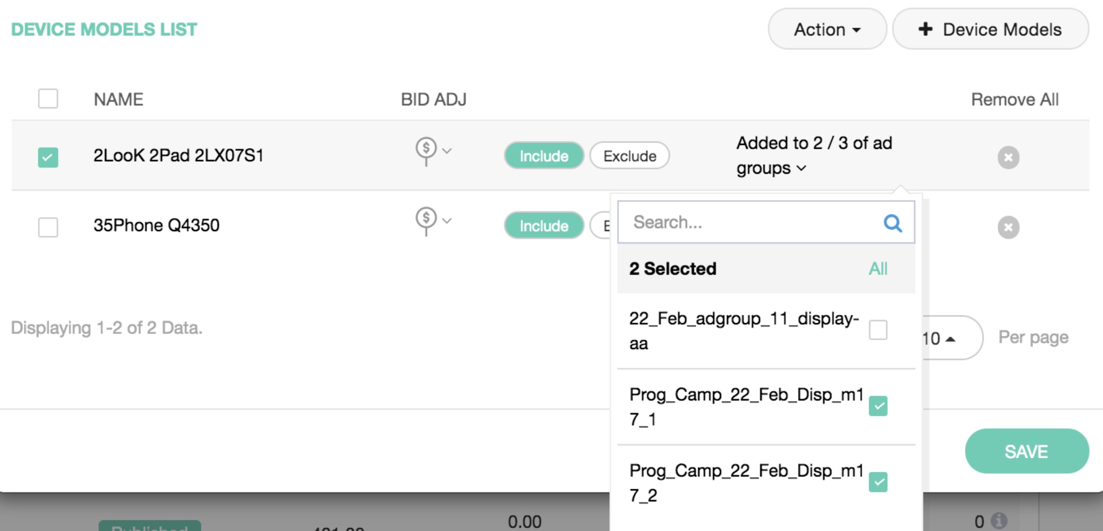Open the Action dropdown menu
Image resolution: width=1103 pixels, height=531 pixels.
click(x=827, y=30)
